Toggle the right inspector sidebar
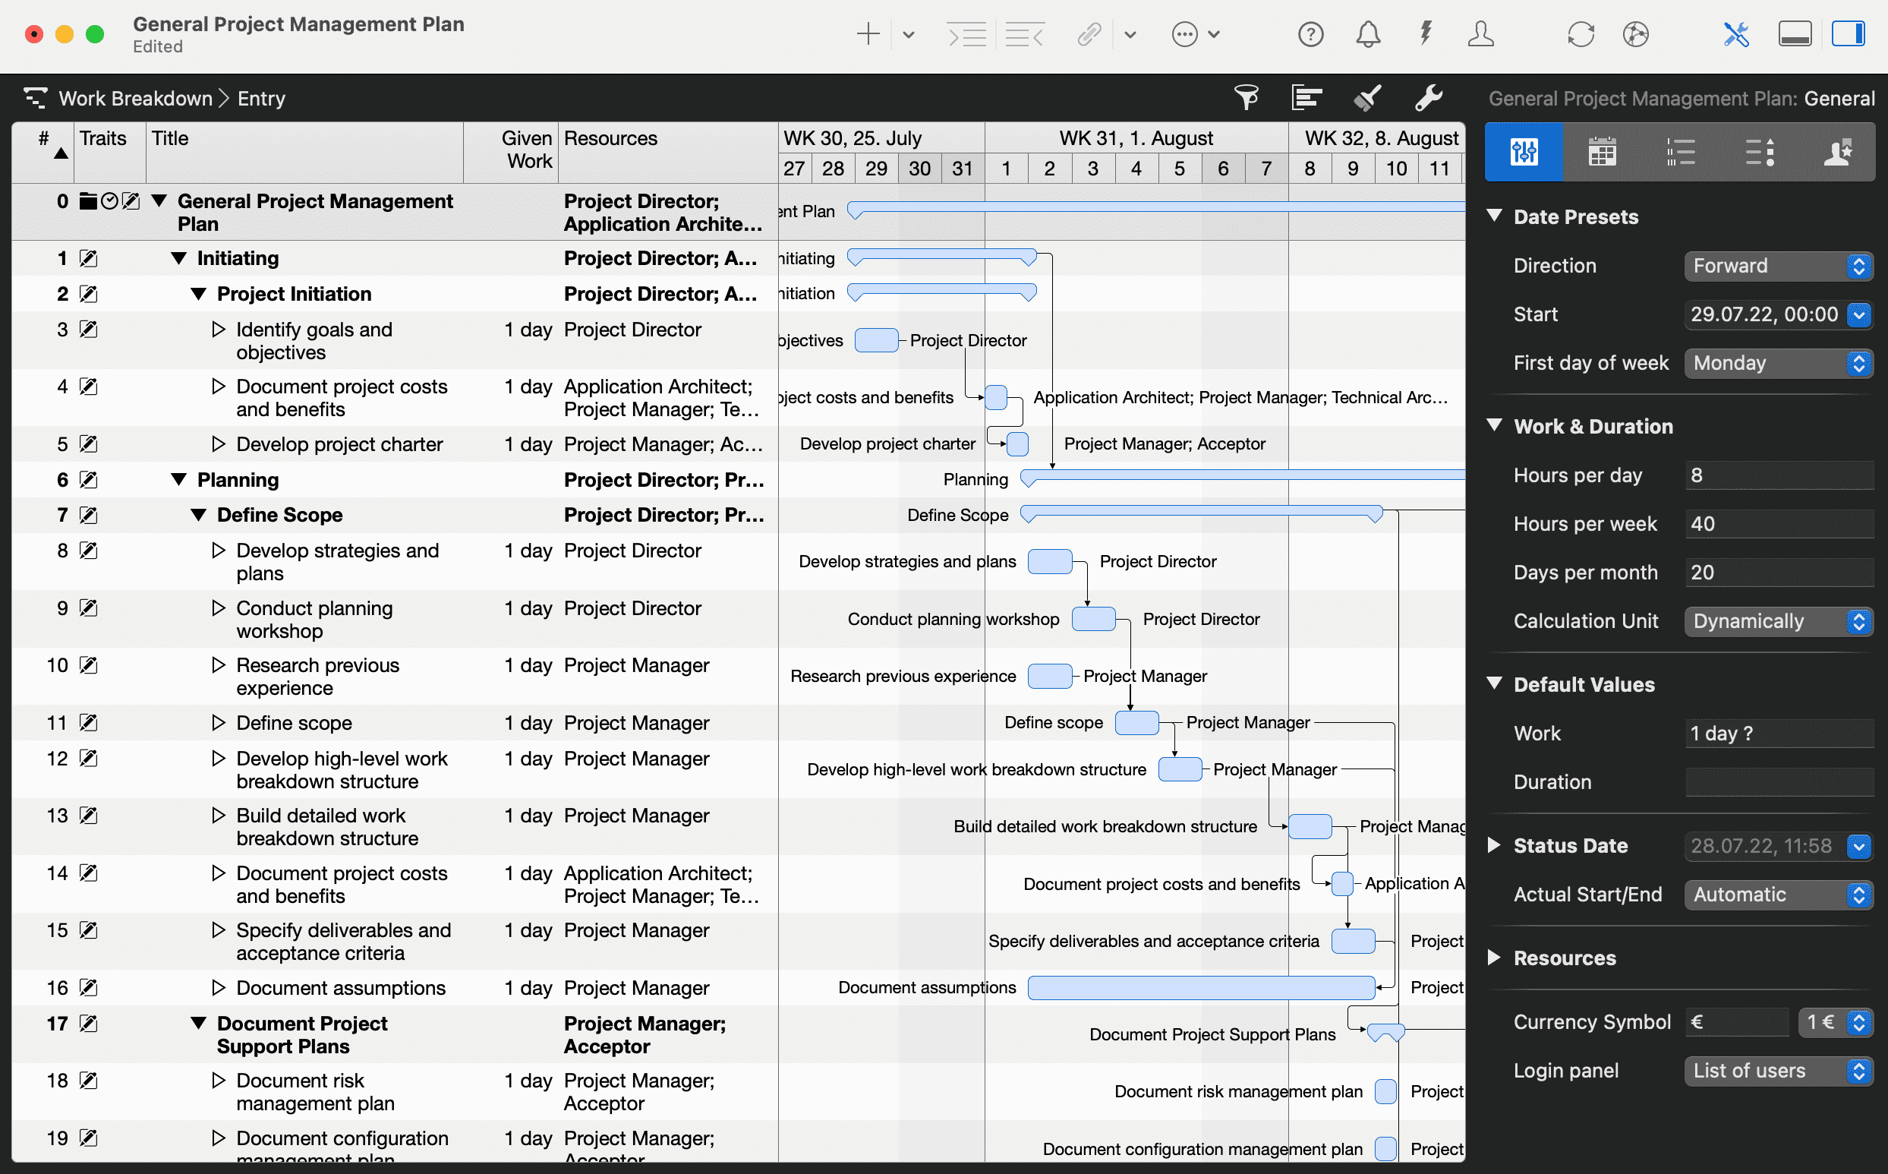 click(1849, 34)
